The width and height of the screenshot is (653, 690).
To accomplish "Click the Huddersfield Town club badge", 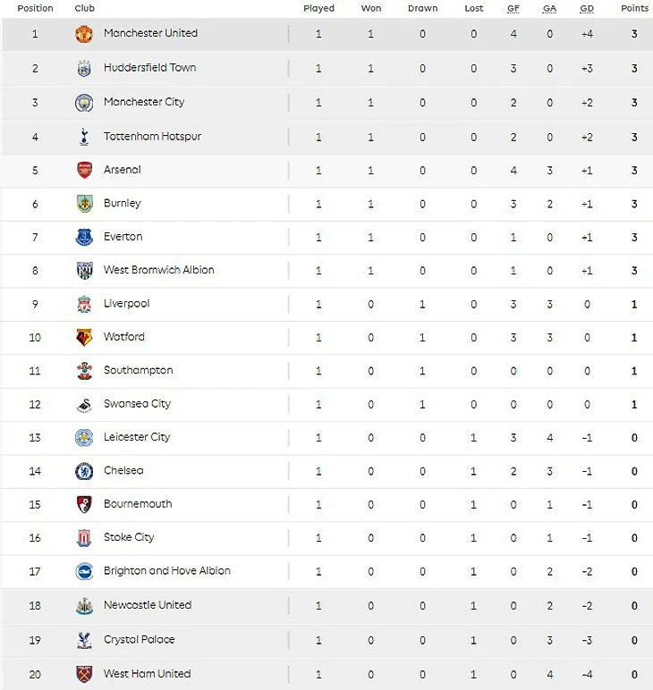I will coord(84,68).
